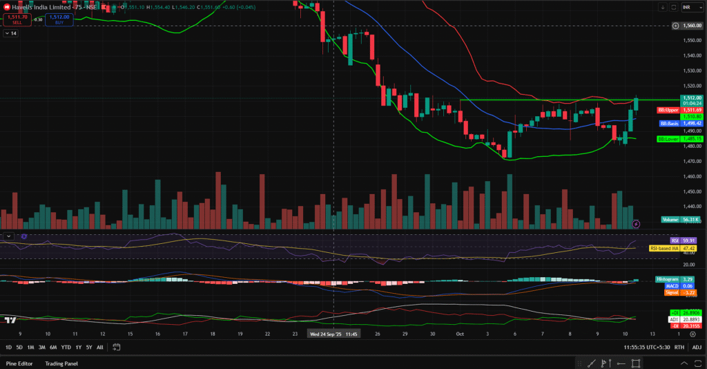Image resolution: width=707 pixels, height=369 pixels.
Task: Toggle the RTH session setting
Action: coord(679,347)
